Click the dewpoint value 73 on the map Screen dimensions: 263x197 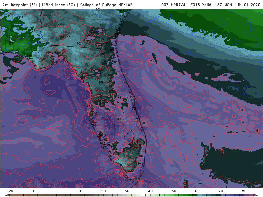(x=119, y=98)
